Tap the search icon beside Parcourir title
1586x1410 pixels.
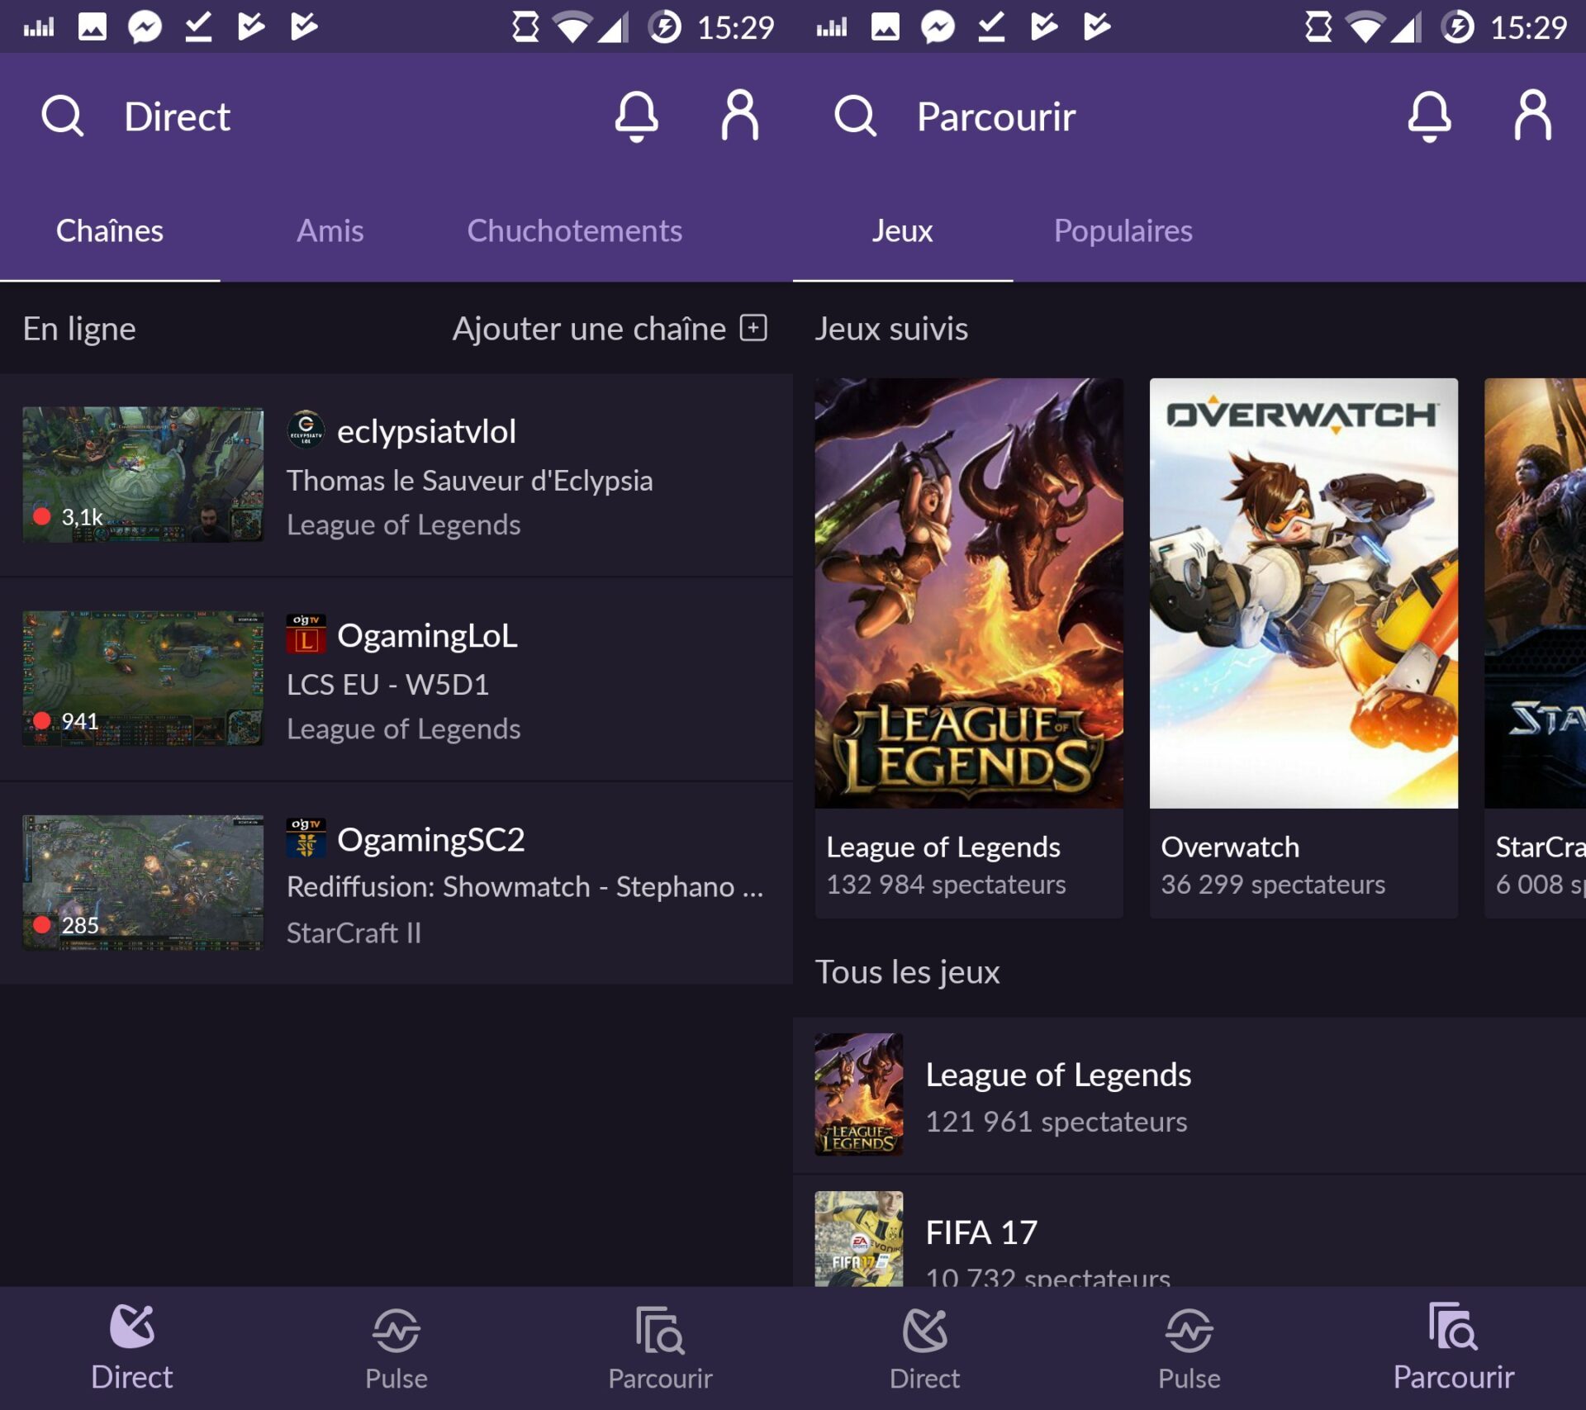click(855, 116)
